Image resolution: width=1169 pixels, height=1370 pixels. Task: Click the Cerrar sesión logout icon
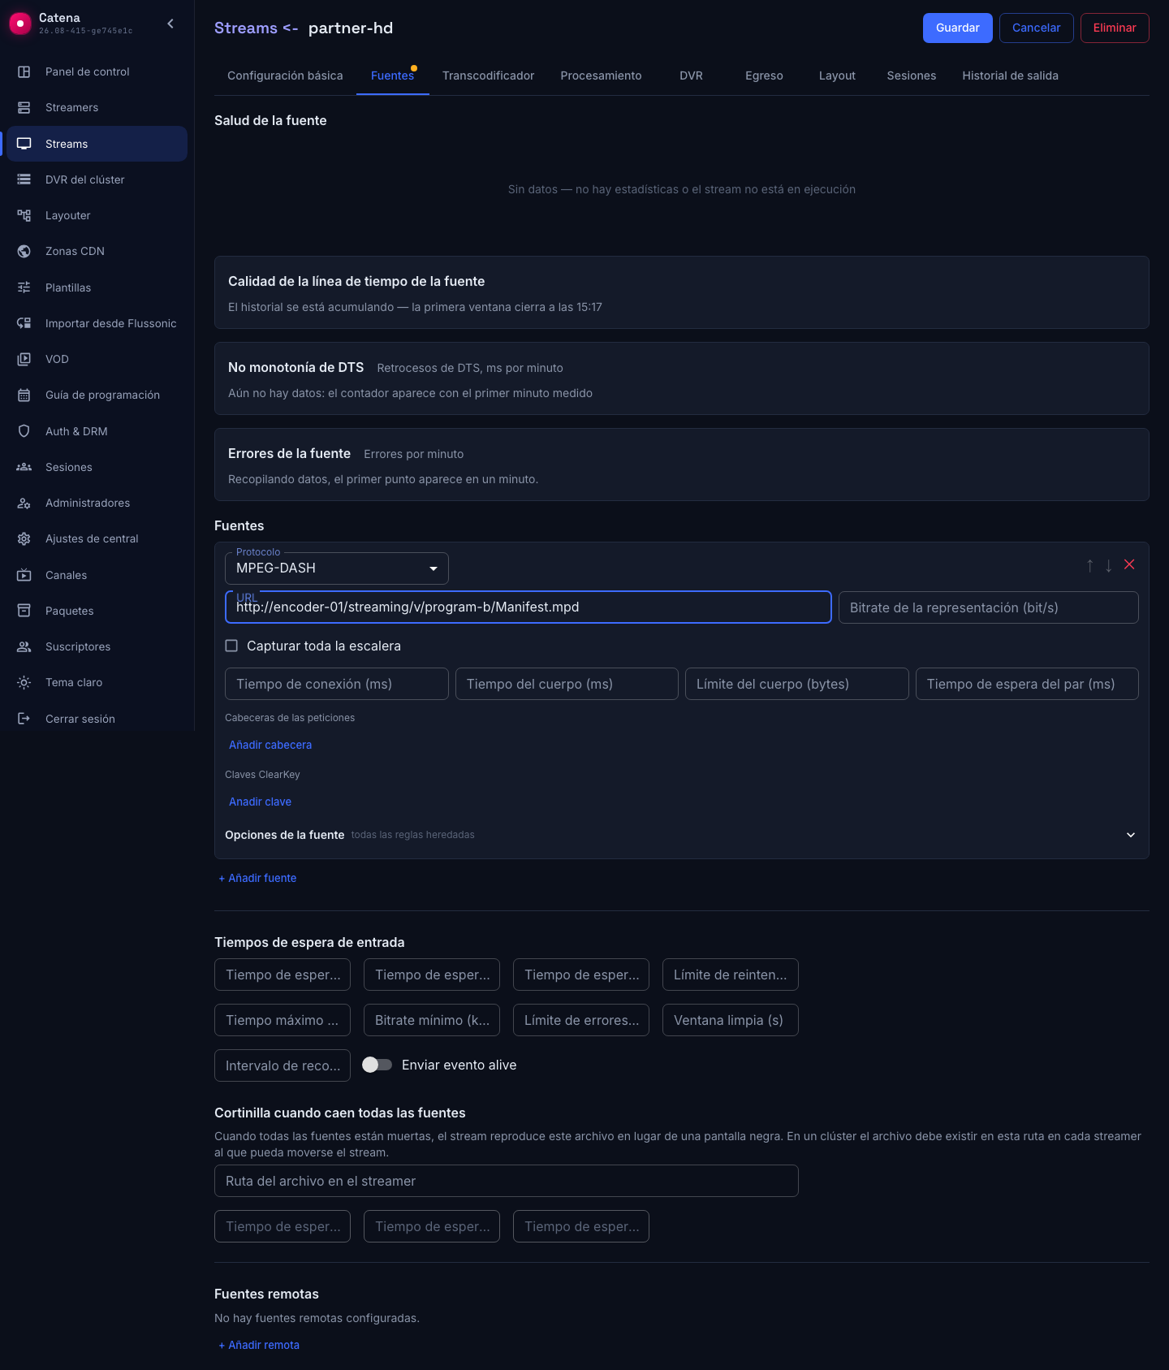(x=24, y=719)
